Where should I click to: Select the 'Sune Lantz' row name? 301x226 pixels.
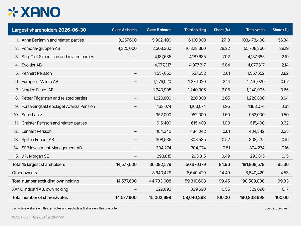click(x=32, y=115)
